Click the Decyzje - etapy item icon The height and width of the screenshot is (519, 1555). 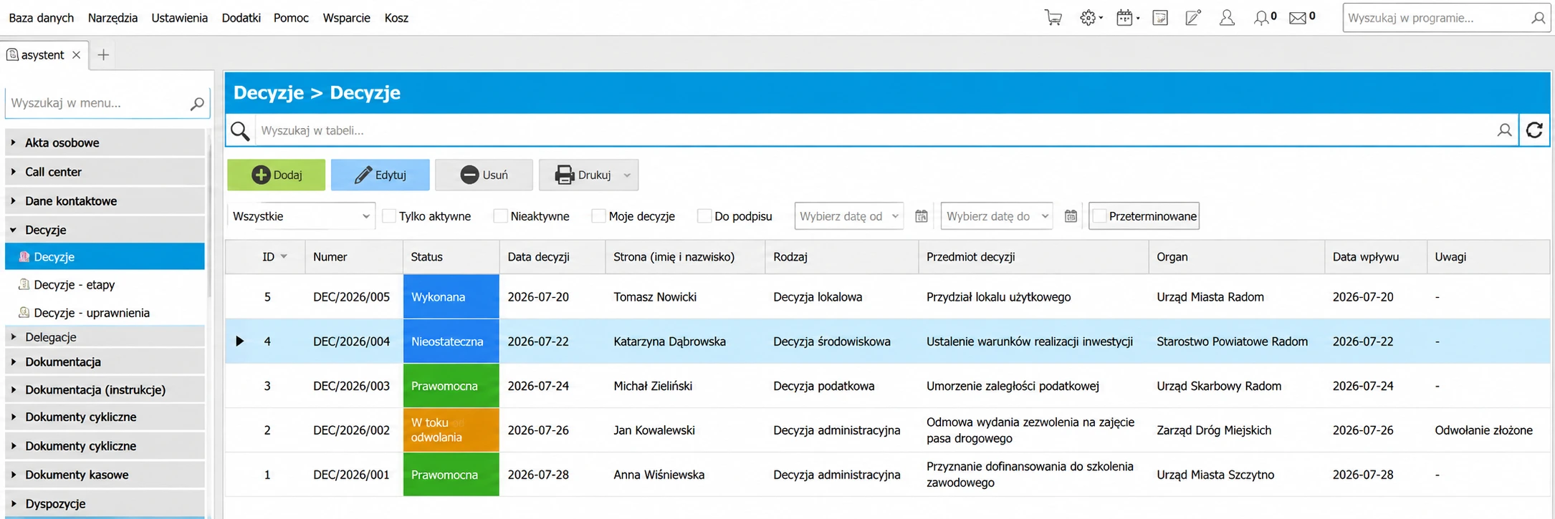(x=24, y=284)
